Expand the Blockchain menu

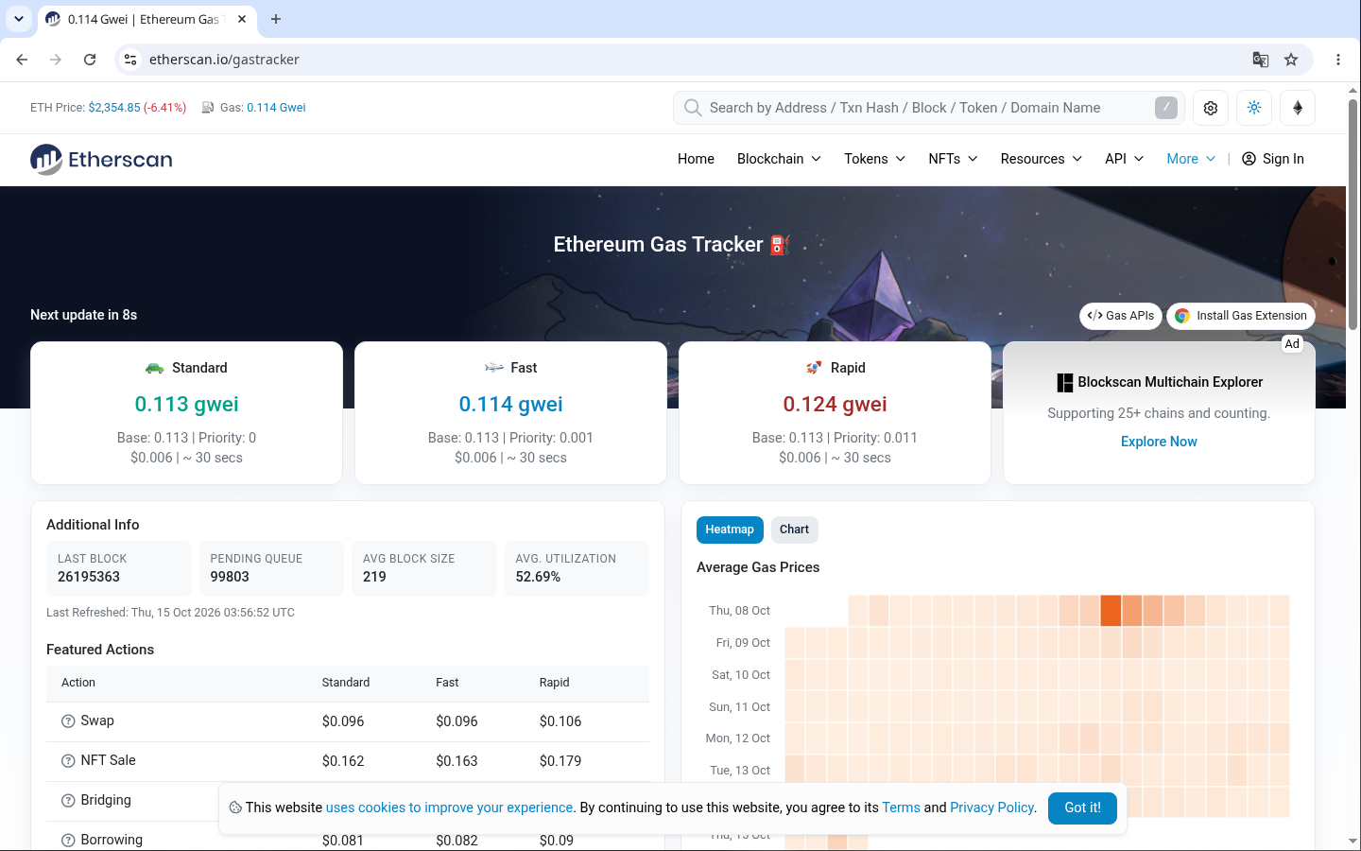click(x=779, y=159)
